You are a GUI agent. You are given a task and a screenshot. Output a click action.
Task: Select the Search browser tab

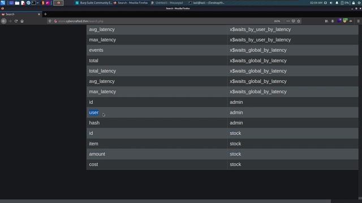pyautogui.click(x=21, y=14)
